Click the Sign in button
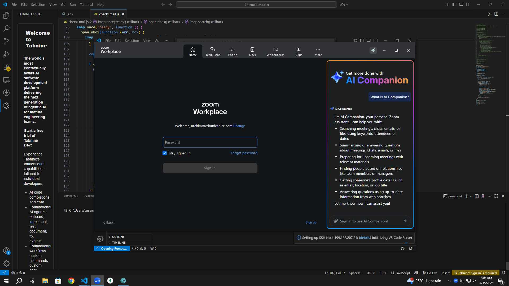The height and width of the screenshot is (286, 509). (210, 168)
